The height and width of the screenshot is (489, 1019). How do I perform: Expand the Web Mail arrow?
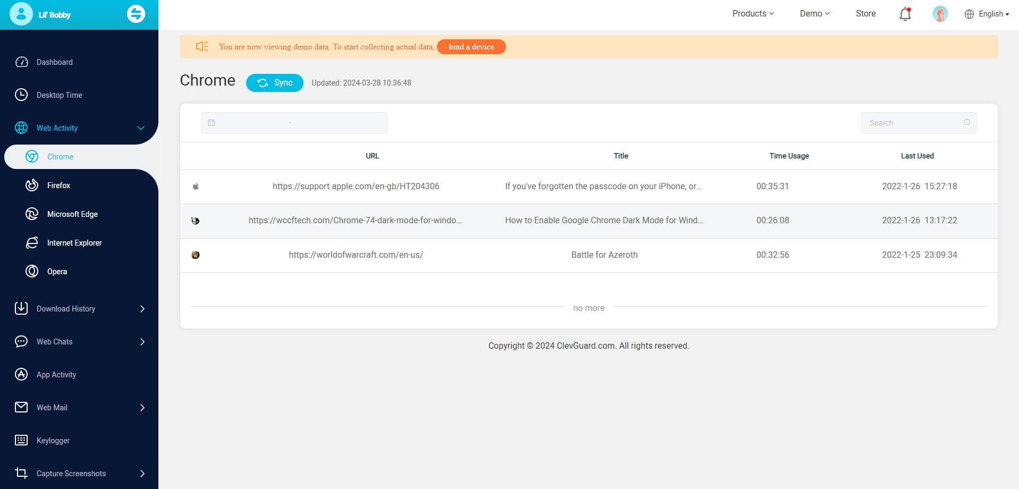tap(142, 408)
